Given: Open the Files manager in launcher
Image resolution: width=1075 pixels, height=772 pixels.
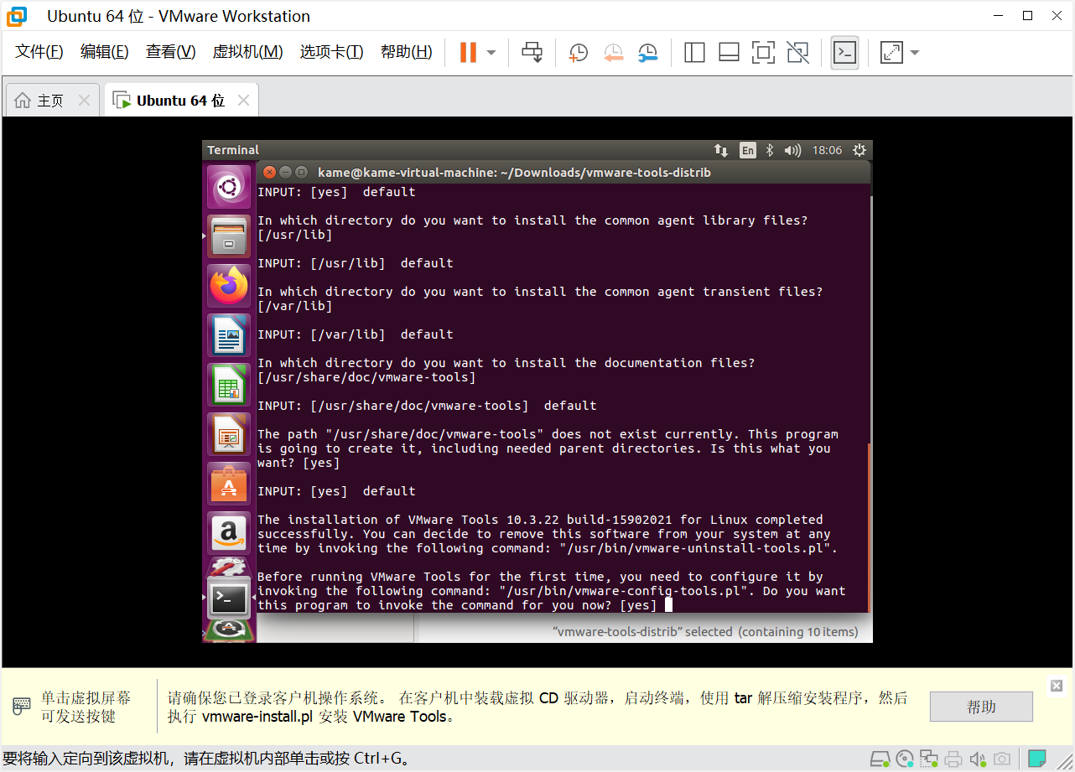Looking at the screenshot, I should pyautogui.click(x=229, y=236).
